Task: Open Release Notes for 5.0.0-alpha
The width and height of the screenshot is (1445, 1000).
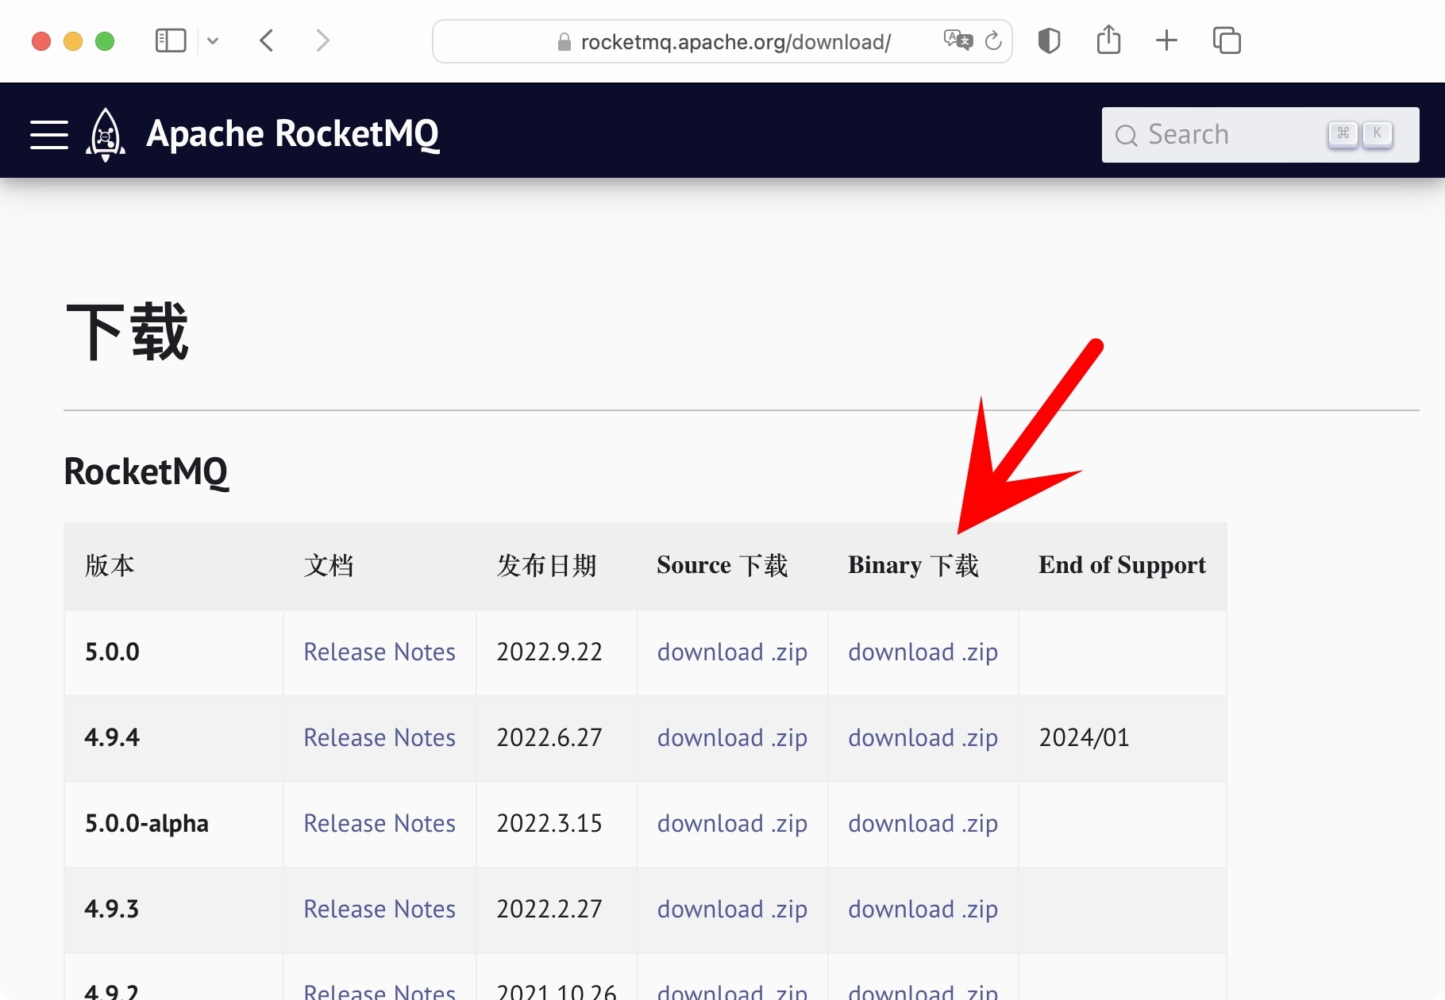Action: click(x=380, y=824)
